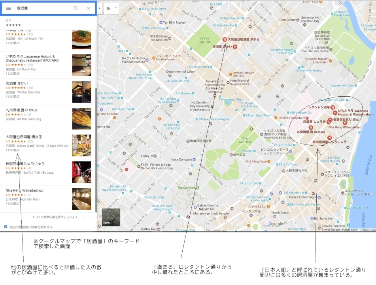Select the いもたろう Japanese Hotpot map pin
The width and height of the screenshot is (376, 285).
[x=335, y=113]
